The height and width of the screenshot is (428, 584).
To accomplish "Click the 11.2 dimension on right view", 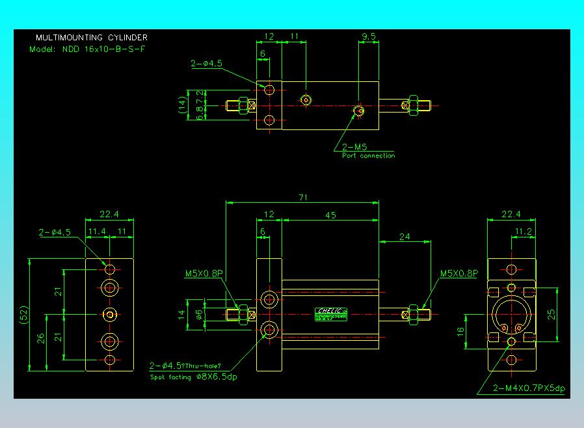I will 524,232.
